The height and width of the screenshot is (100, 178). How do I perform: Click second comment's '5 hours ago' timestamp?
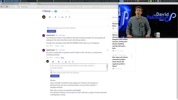pyautogui.click(x=61, y=50)
